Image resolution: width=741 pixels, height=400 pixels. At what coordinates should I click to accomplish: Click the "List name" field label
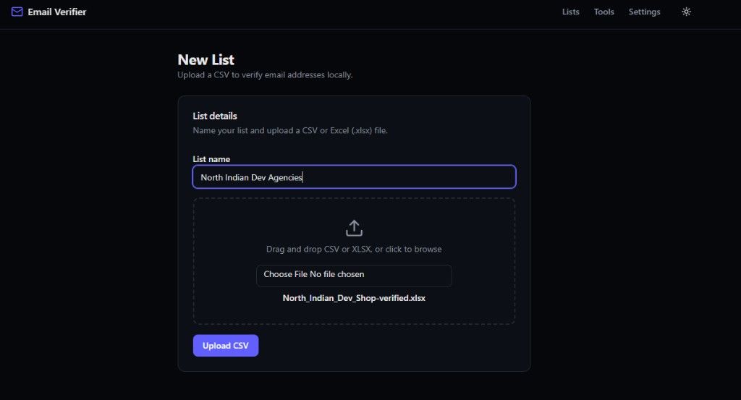tap(211, 159)
